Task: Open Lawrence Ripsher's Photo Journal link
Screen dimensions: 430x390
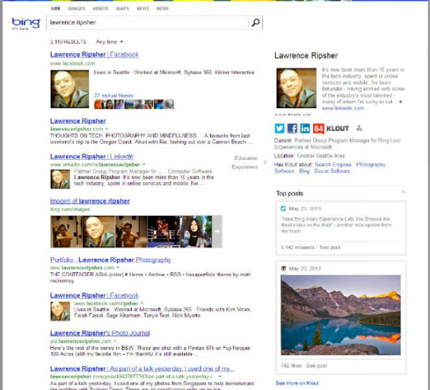Action: [x=100, y=333]
